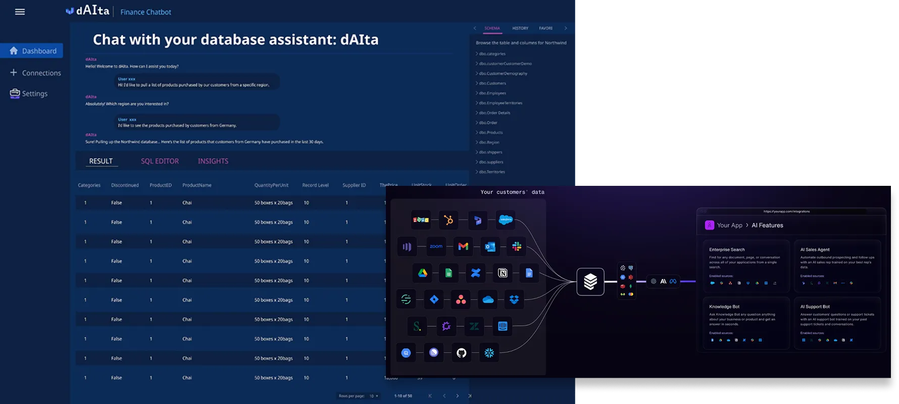Select the Zendesk integration icon
This screenshot has width=899, height=404.
(474, 326)
